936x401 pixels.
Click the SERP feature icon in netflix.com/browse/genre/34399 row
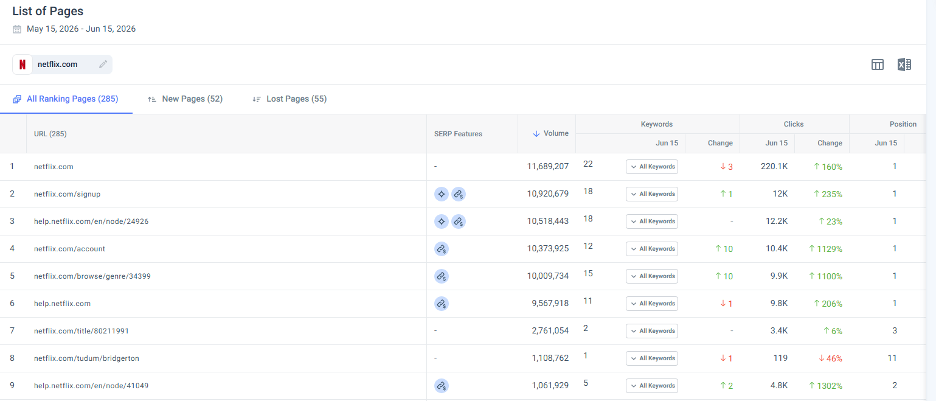pyautogui.click(x=442, y=276)
